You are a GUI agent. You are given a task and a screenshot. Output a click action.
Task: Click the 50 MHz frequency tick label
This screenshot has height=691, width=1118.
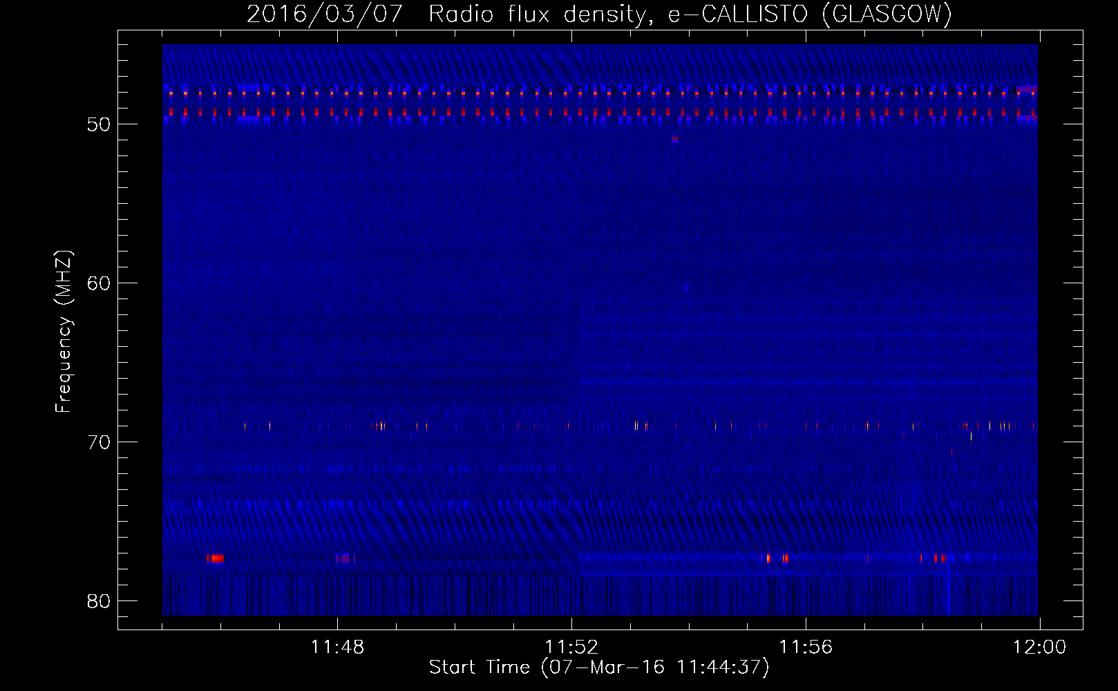pos(99,124)
